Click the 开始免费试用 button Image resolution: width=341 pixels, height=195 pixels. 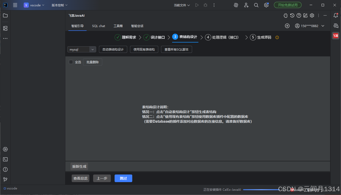(x=288, y=5)
